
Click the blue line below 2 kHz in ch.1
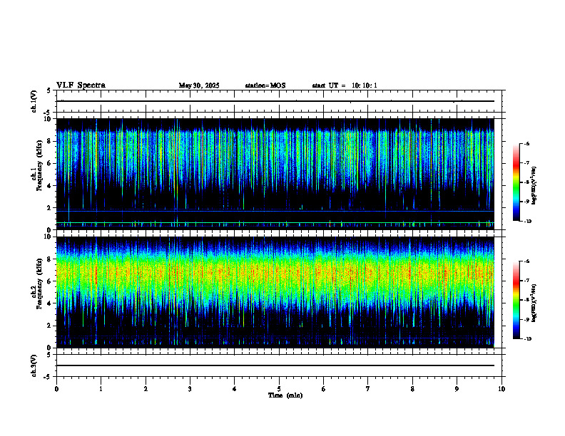(275, 211)
